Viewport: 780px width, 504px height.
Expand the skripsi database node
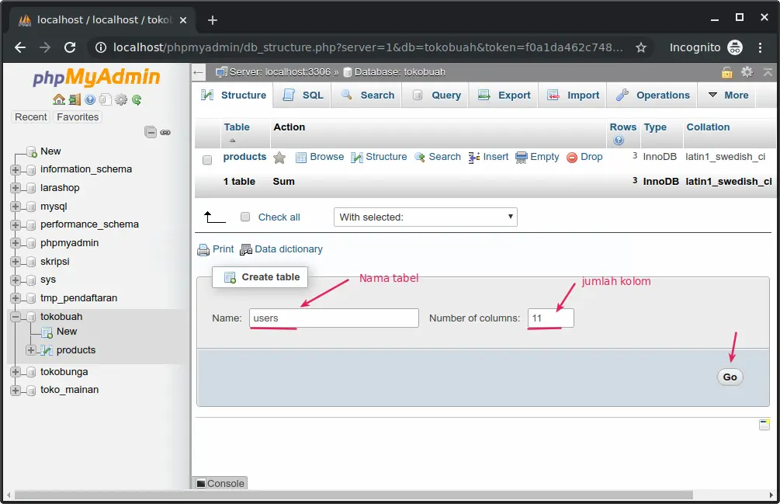[x=16, y=262]
